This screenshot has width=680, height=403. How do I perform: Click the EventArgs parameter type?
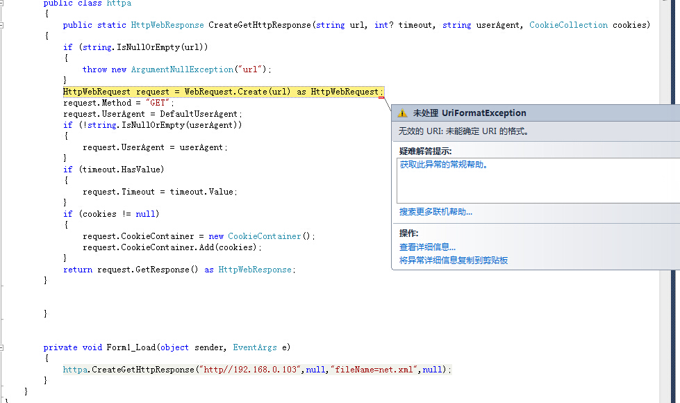[x=255, y=347]
